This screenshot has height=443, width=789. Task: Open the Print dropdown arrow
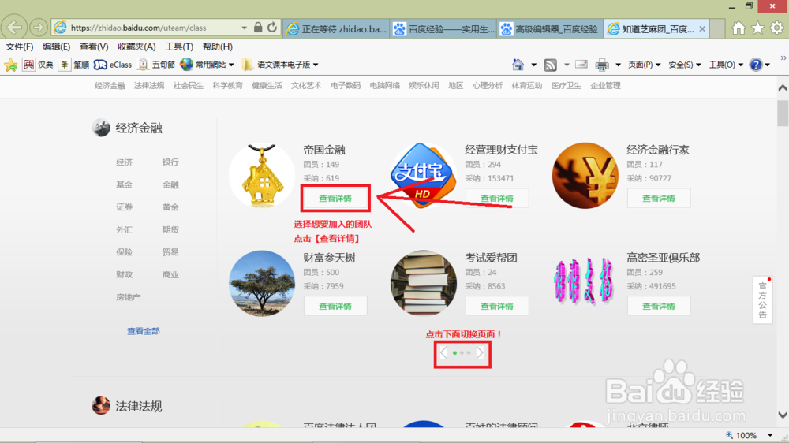618,65
